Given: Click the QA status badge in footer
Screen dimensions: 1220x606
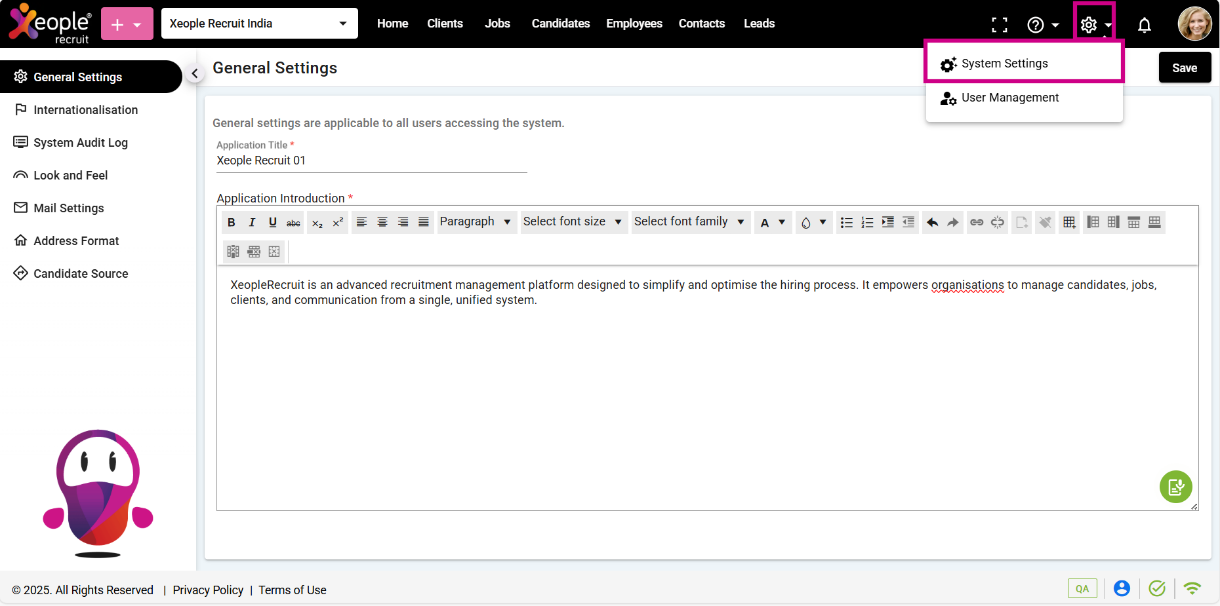Looking at the screenshot, I should coord(1082,588).
